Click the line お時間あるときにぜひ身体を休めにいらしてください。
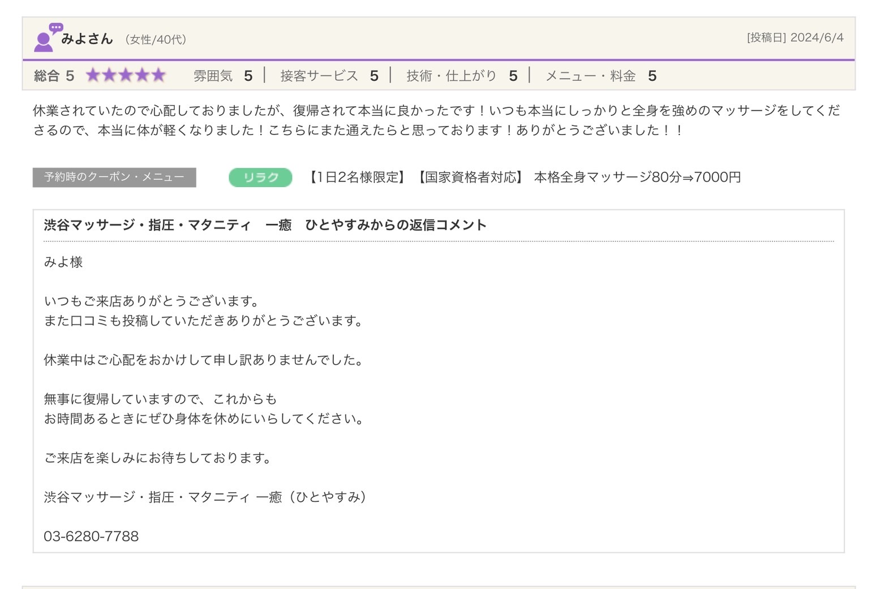889x589 pixels. (204, 419)
